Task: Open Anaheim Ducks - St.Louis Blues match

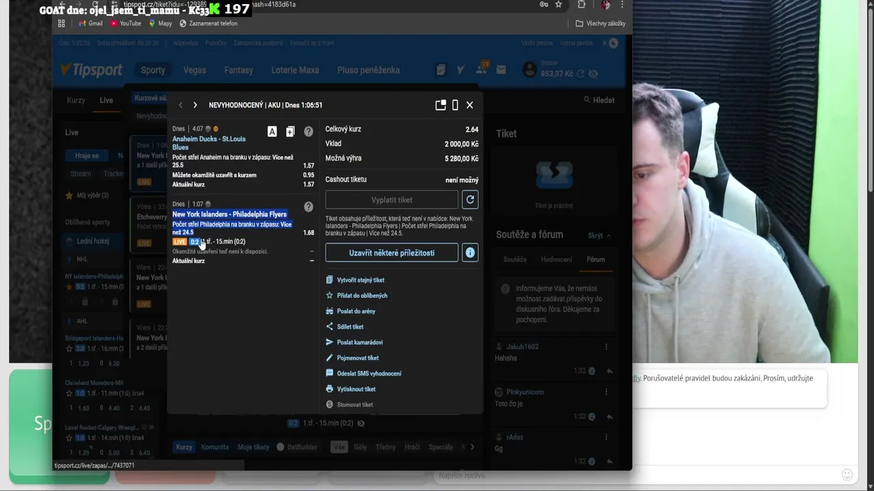Action: click(209, 143)
